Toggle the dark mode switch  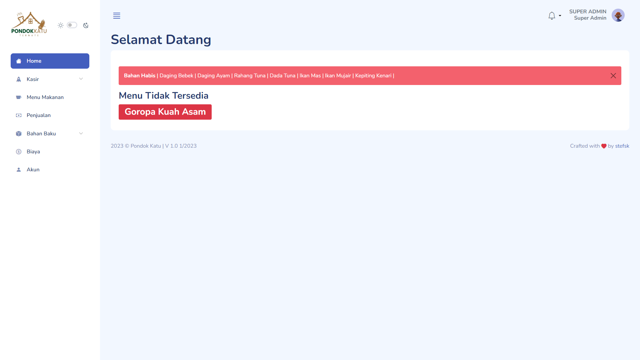point(72,25)
